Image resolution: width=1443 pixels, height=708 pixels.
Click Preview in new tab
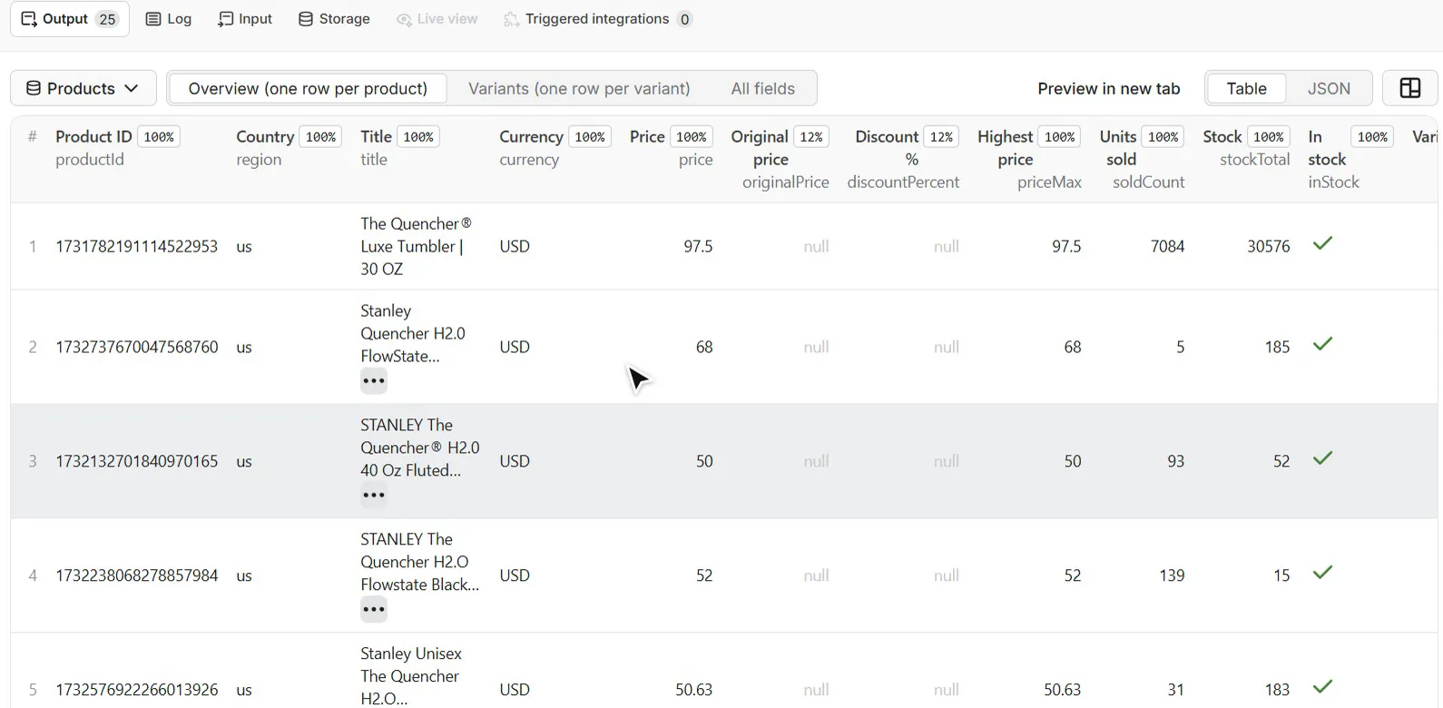1108,88
